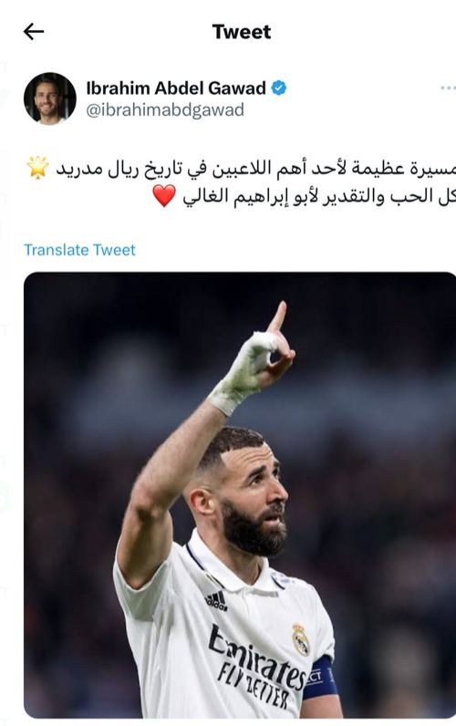Click the blue captain armband in photo
This screenshot has height=726, width=456.
pyautogui.click(x=320, y=678)
